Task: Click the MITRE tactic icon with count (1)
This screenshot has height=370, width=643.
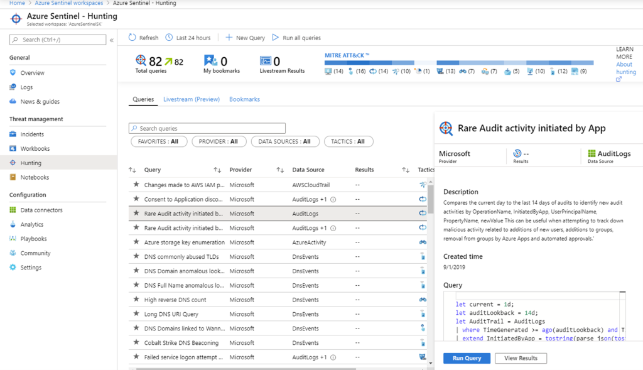Action: coord(418,72)
